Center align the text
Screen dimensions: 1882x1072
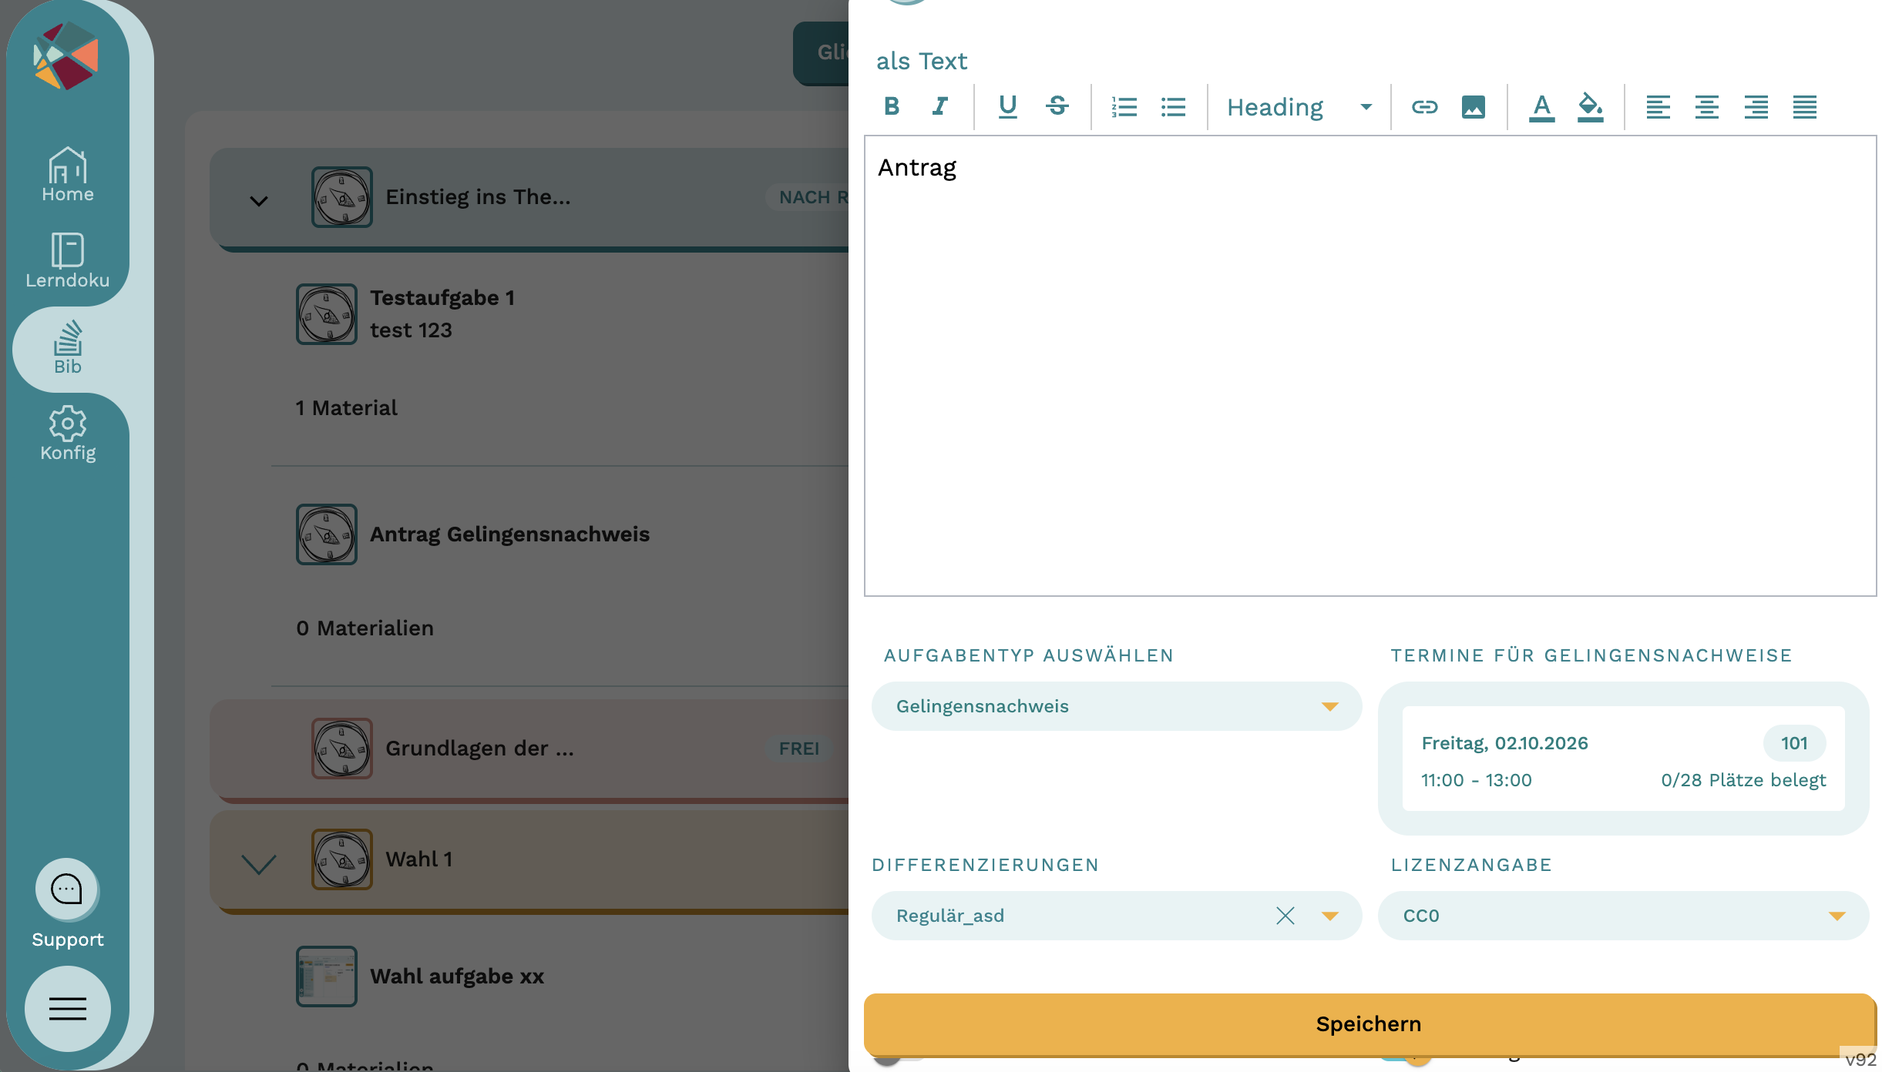[1707, 106]
